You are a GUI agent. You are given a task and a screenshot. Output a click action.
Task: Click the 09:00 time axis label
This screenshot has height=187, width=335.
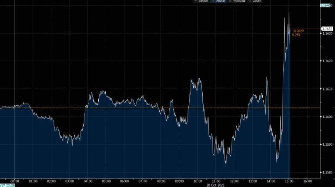click(x=179, y=181)
